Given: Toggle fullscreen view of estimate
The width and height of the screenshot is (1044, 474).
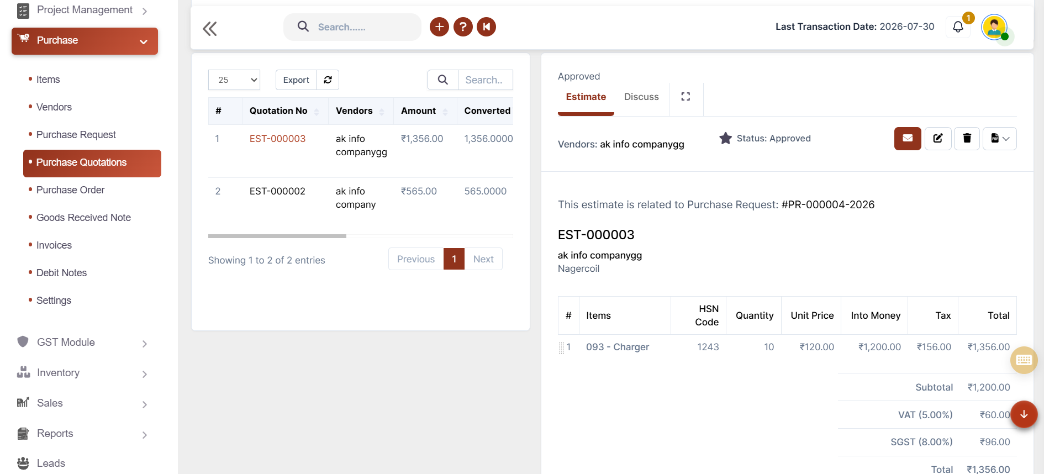Looking at the screenshot, I should pyautogui.click(x=686, y=97).
